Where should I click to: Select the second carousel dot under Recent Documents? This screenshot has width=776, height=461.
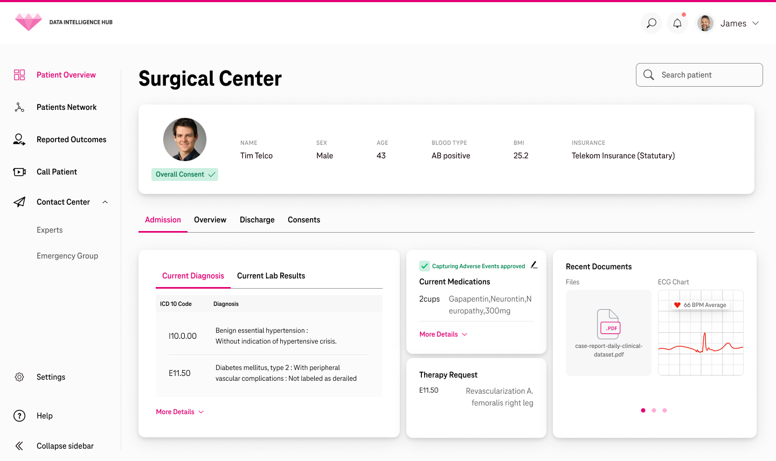click(x=654, y=410)
